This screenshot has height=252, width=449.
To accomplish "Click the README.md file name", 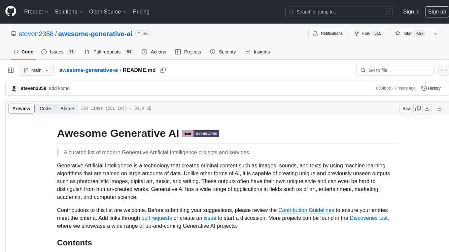I will click(x=139, y=70).
